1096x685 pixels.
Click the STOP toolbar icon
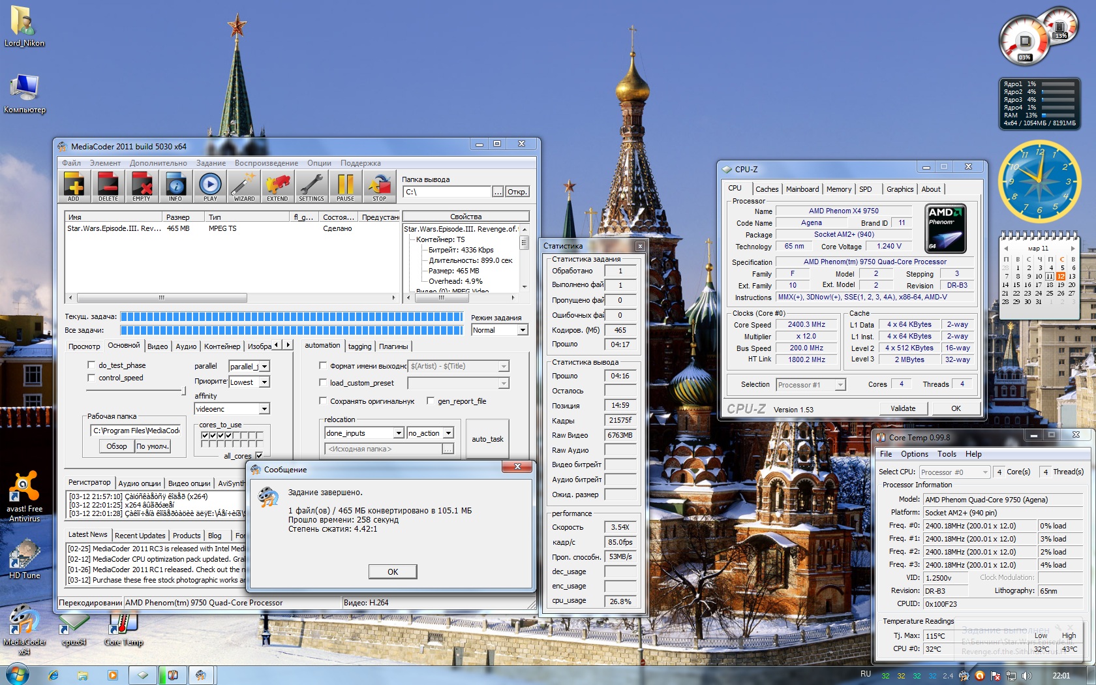379,187
